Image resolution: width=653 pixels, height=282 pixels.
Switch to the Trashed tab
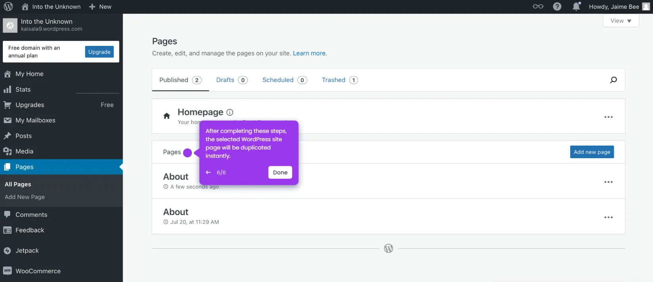[x=340, y=80]
